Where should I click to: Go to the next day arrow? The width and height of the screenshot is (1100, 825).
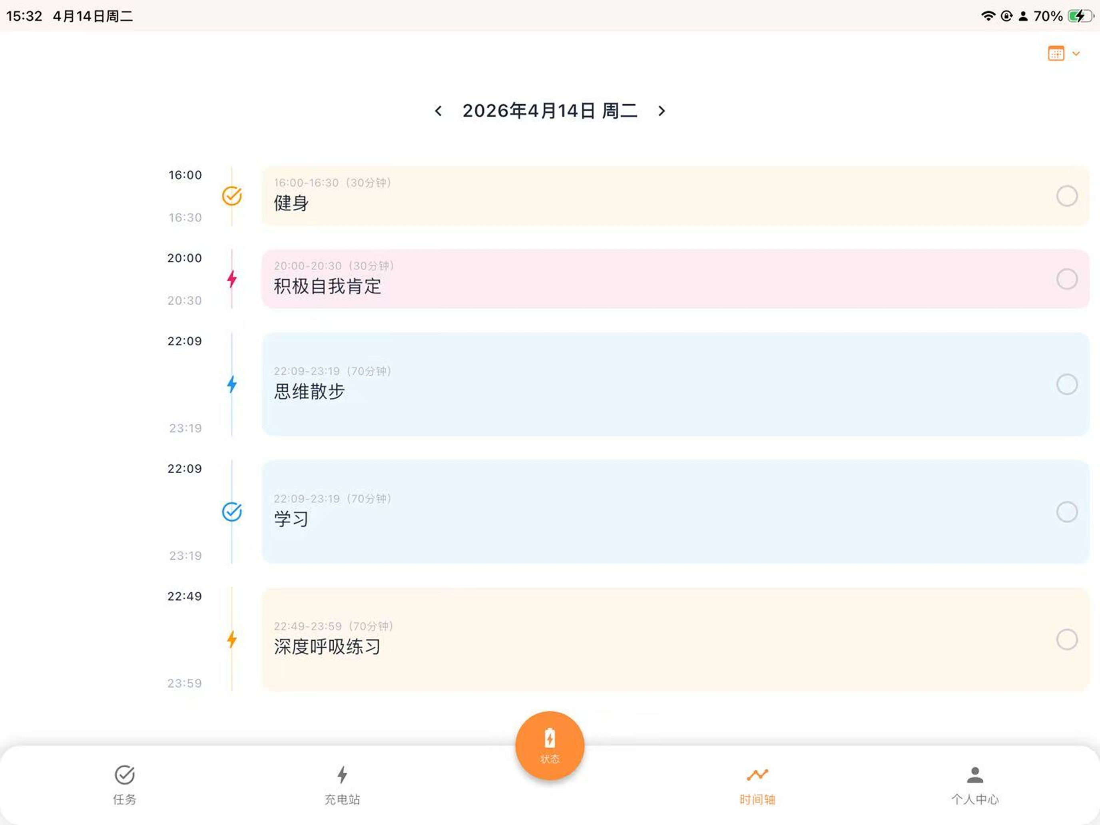click(x=662, y=111)
